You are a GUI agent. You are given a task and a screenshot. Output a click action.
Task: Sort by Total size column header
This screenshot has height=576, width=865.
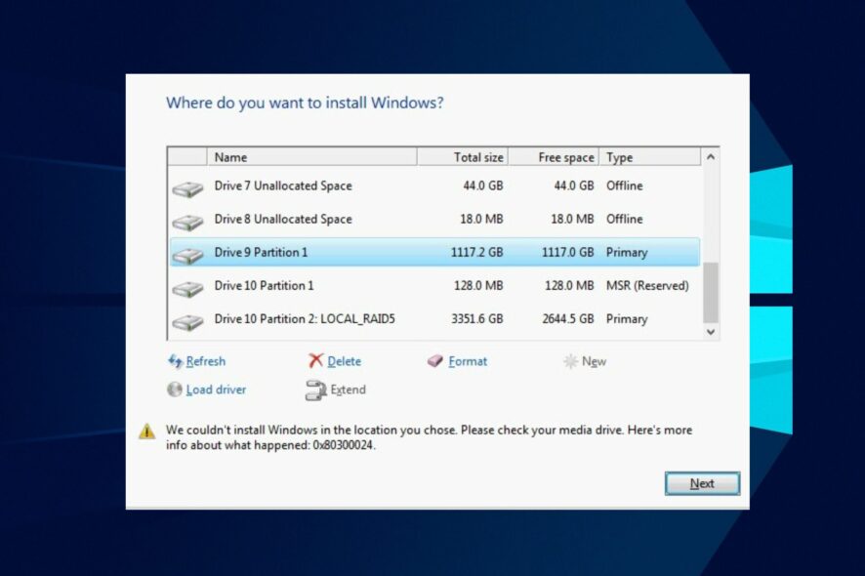tap(478, 156)
